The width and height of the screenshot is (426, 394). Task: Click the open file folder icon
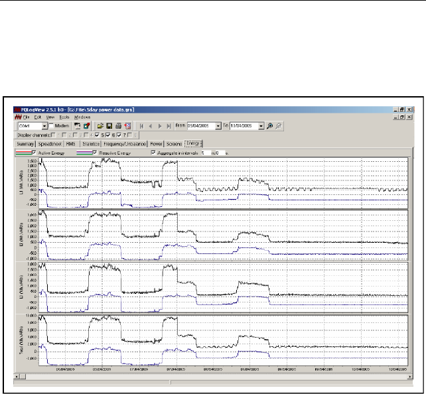pos(100,125)
